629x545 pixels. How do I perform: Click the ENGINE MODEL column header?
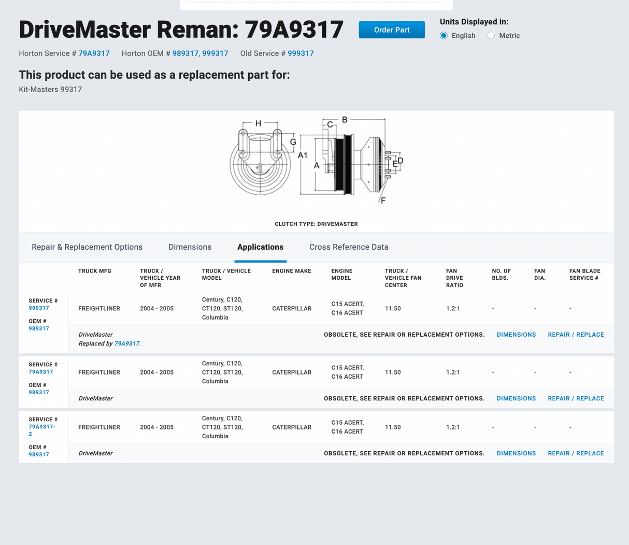click(x=342, y=275)
